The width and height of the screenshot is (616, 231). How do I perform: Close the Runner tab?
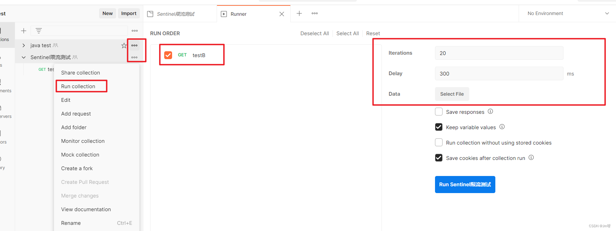pyautogui.click(x=282, y=14)
